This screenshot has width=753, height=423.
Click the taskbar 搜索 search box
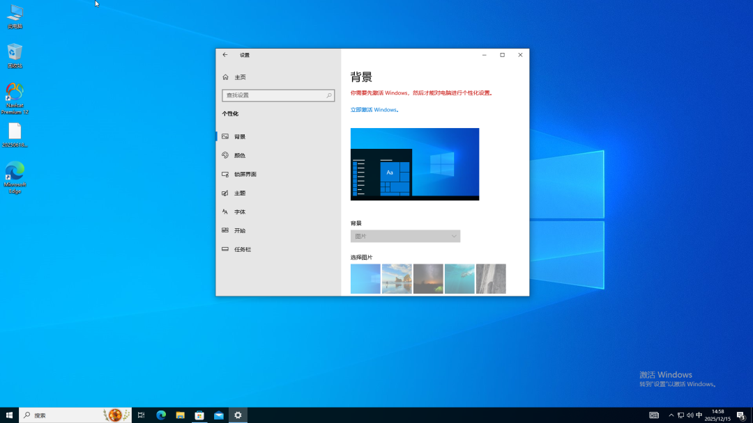click(75, 415)
